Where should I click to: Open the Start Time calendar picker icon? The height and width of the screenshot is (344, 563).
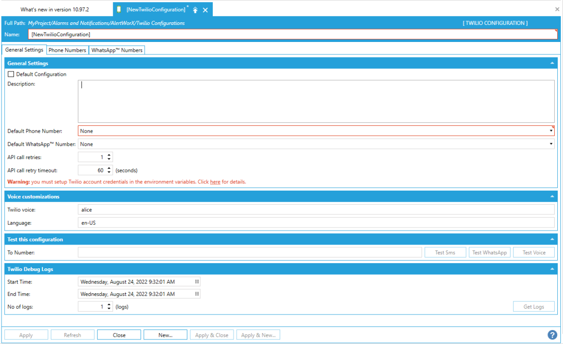[x=197, y=282]
